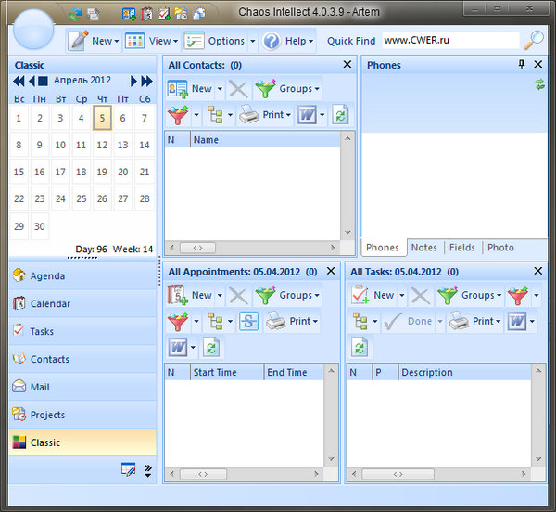556x512 pixels.
Task: Click in the Quick Find text field
Action: click(x=449, y=41)
